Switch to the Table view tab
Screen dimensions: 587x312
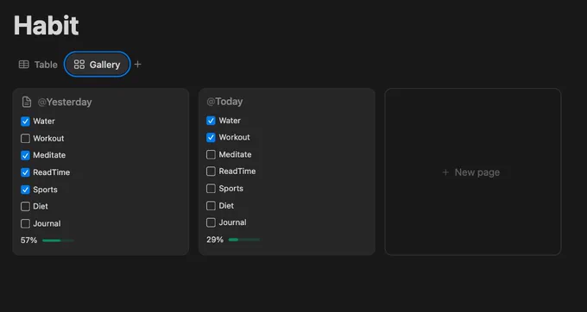tap(38, 65)
